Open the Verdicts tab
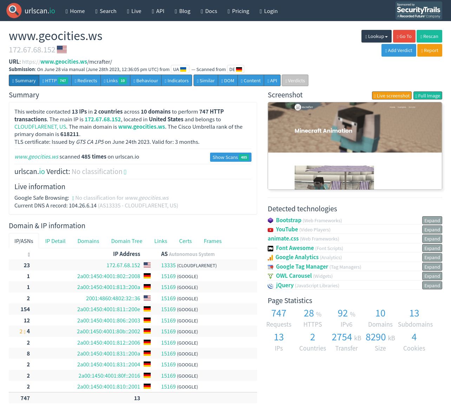The height and width of the screenshot is (404, 451). pos(295,81)
